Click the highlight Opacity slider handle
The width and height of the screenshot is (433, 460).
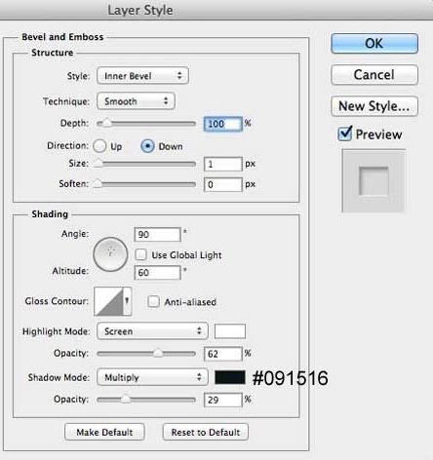click(x=158, y=353)
